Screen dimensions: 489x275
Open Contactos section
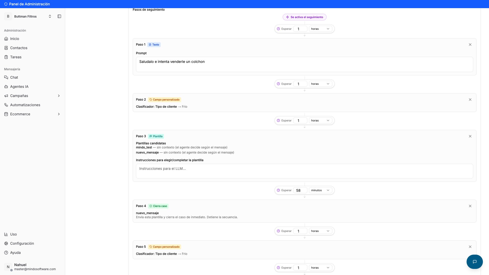coord(33,48)
